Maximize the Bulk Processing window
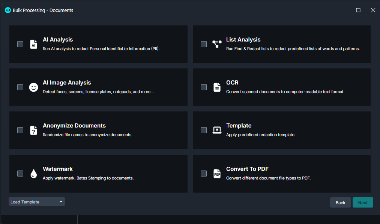 [x=358, y=10]
